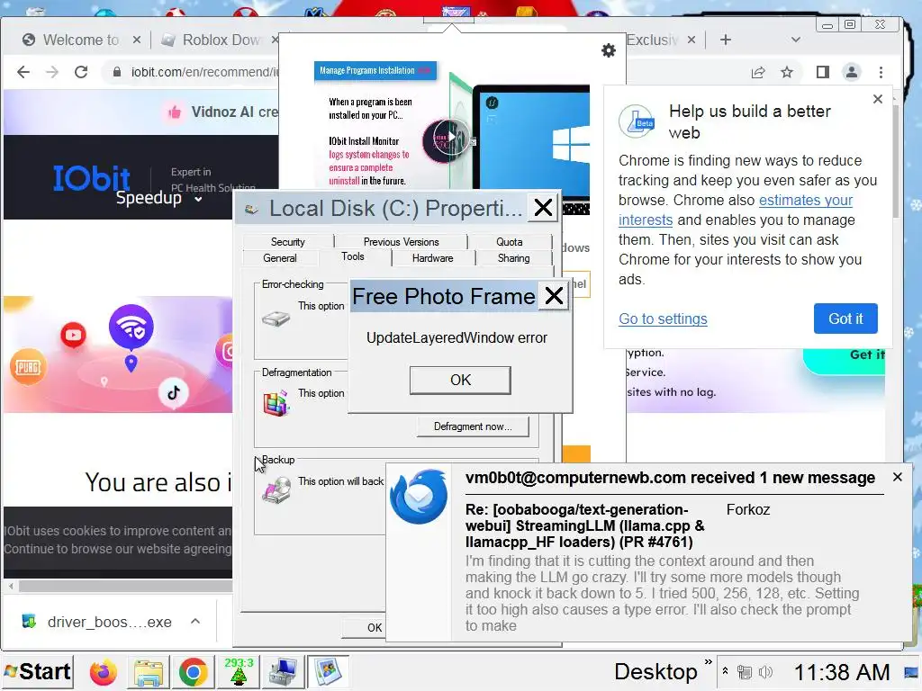Click the Free Photo Frame taskbar icon
Viewport: 922px width, 691px height.
click(x=328, y=672)
